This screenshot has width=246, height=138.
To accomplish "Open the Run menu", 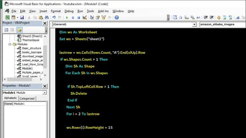I will 80,11.
